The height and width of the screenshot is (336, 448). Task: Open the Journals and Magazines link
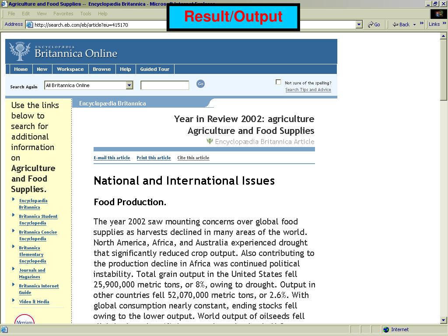(x=32, y=273)
